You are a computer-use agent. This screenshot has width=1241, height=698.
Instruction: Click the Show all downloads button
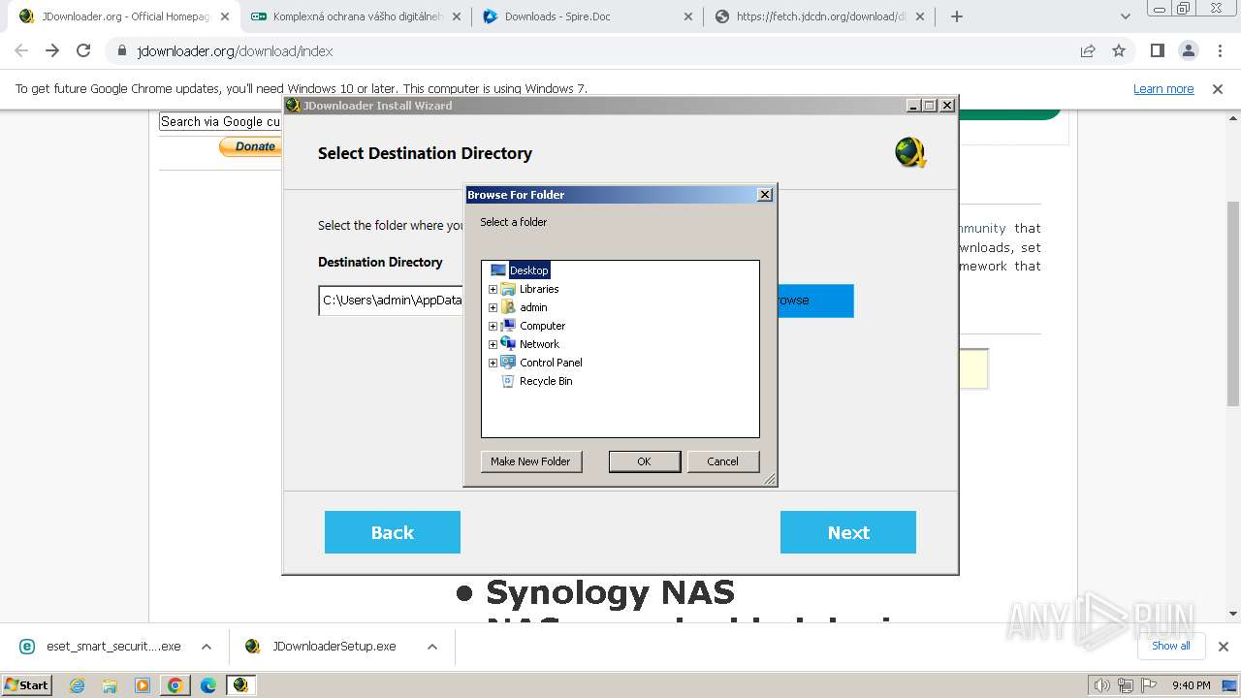[1171, 646]
